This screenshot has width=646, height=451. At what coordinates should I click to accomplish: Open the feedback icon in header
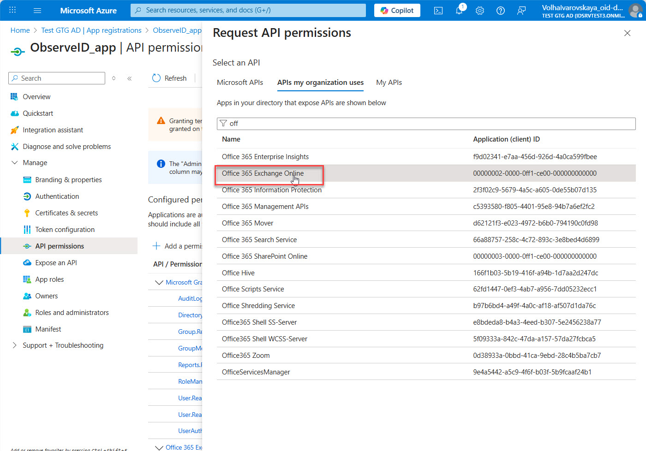(521, 11)
